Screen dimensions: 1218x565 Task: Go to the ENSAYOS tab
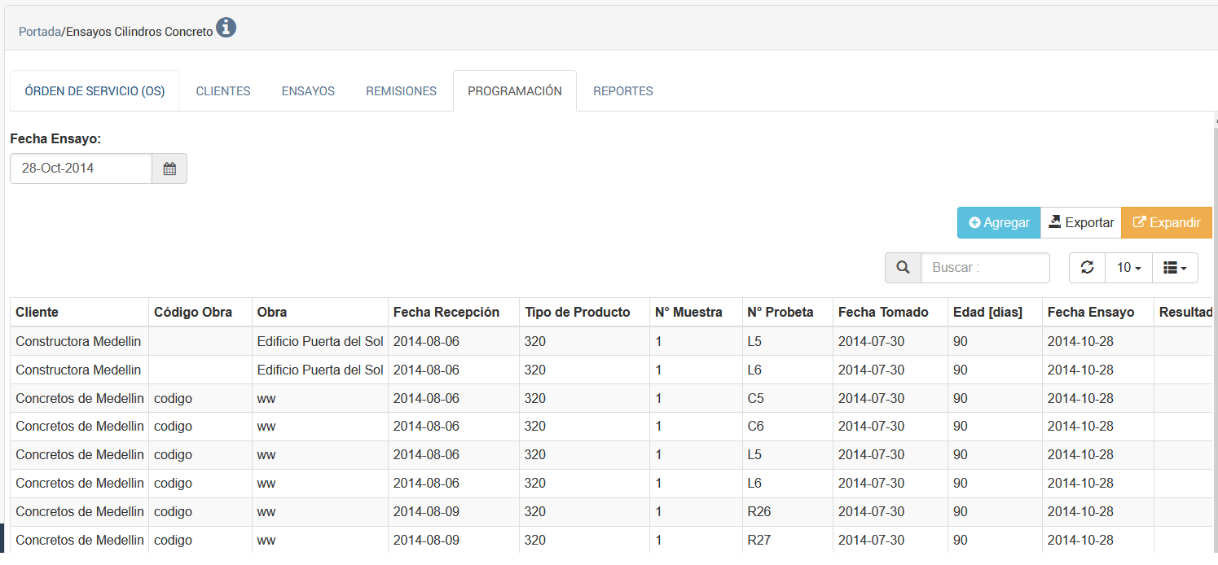click(x=308, y=91)
